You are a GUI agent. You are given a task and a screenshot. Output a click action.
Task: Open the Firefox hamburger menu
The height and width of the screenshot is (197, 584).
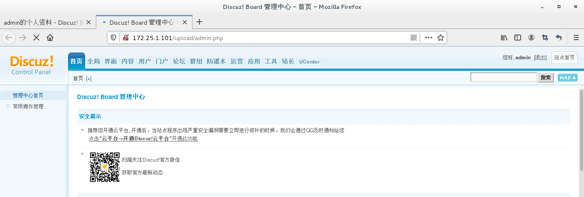coord(576,38)
